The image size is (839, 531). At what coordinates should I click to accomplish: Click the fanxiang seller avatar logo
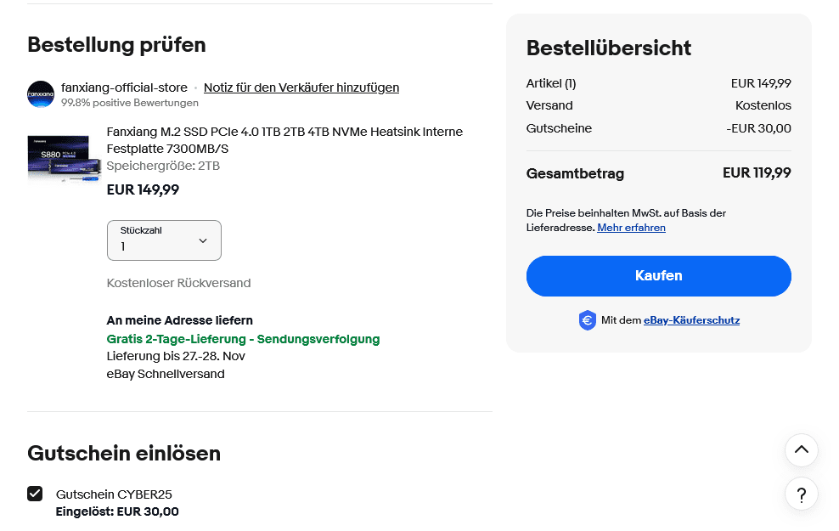[x=41, y=94]
